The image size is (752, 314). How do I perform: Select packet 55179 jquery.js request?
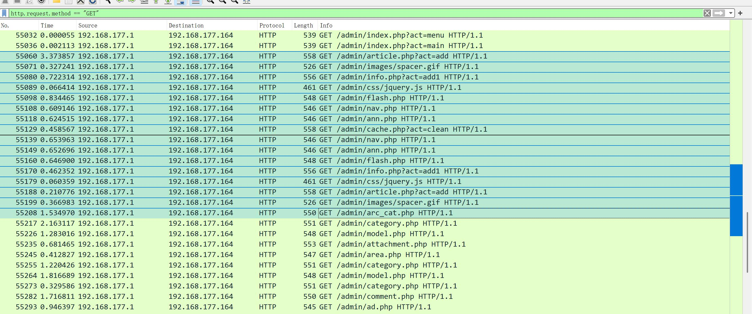tap(365, 182)
